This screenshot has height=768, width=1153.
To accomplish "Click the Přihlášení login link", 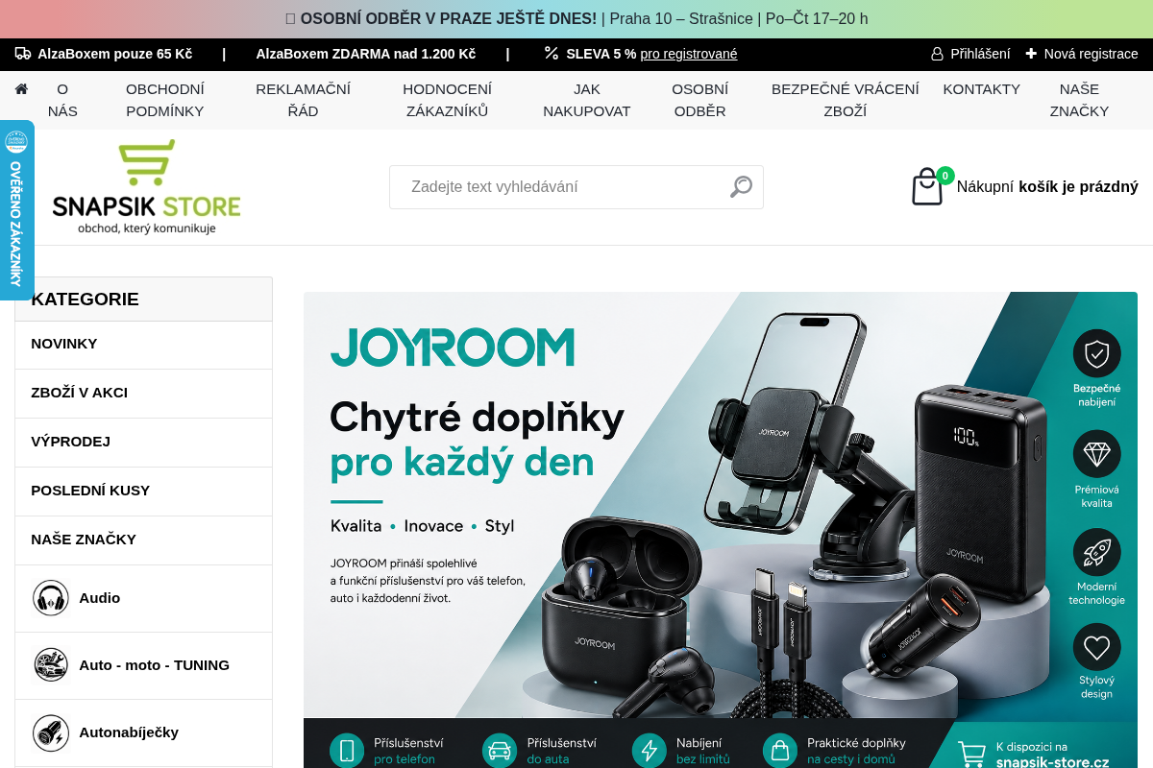I will tap(980, 54).
